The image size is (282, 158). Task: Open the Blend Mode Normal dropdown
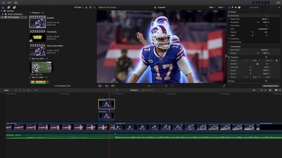265,50
